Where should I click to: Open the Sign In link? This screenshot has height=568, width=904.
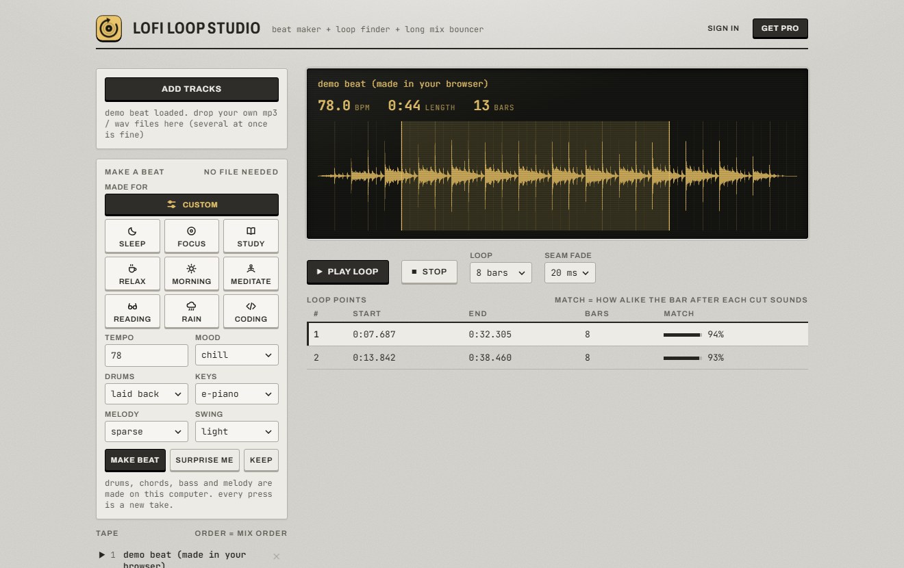[723, 28]
